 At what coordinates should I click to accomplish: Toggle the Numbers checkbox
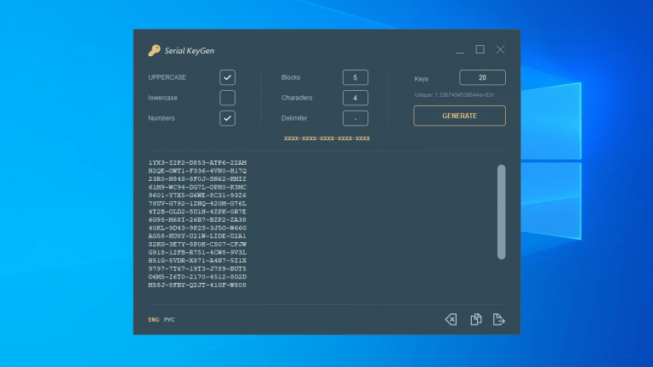coord(227,118)
